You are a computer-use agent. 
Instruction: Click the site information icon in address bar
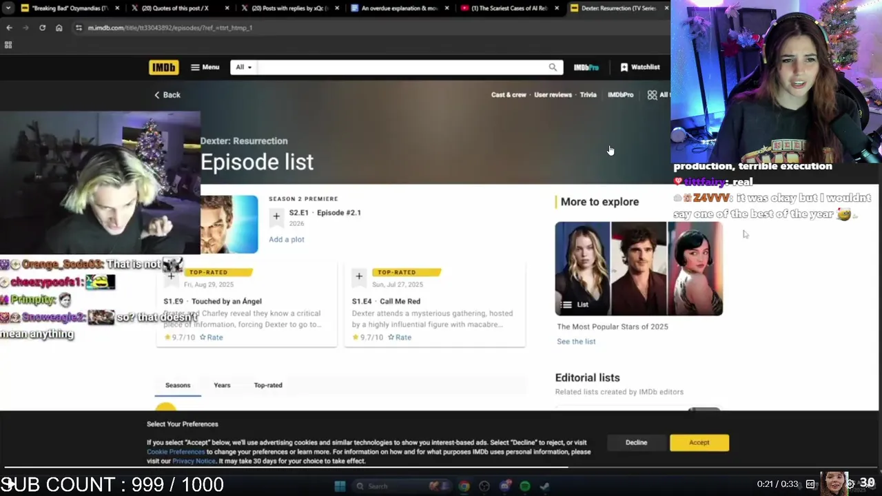coord(79,28)
